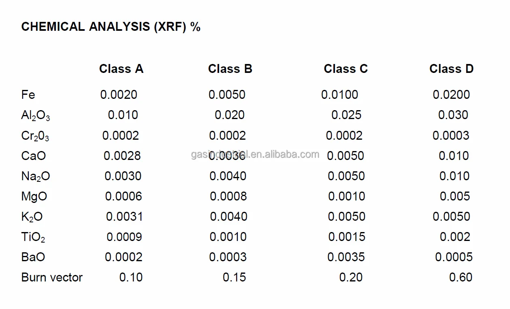Viewport: 510px width, 309px height.
Task: Click Burn vector value 0.60
Action: click(x=461, y=277)
